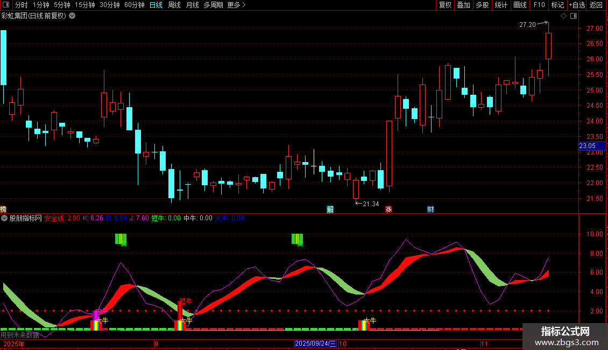Click the second green 卖 sell signal
This screenshot has width=608, height=350.
pyautogui.click(x=298, y=239)
